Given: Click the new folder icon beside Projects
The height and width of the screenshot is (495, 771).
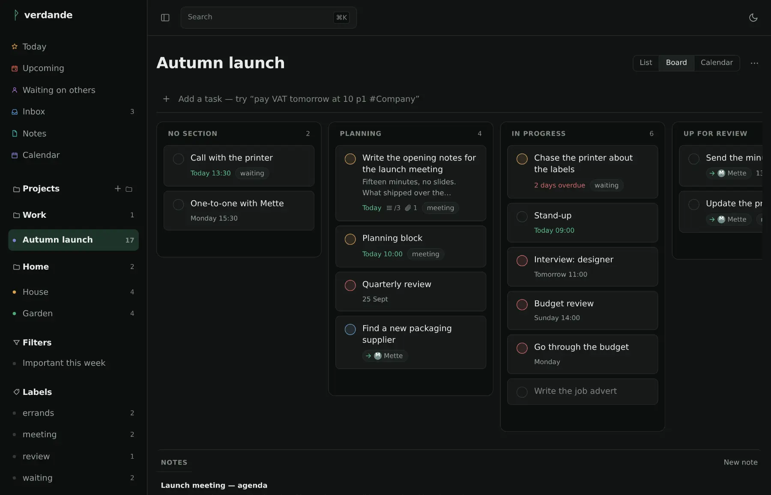Looking at the screenshot, I should (129, 189).
